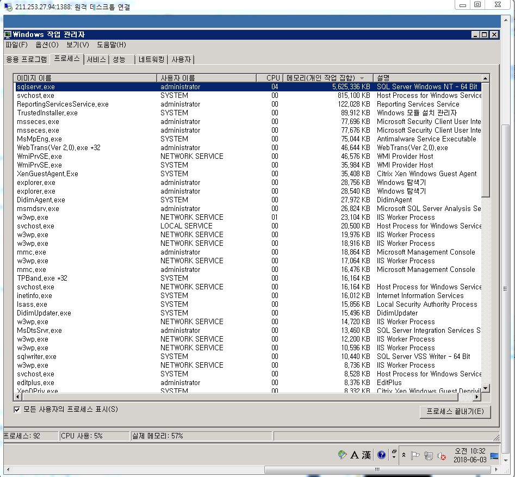
Task: Select explorer.exe row using 28,756 KB
Action: click(x=249, y=182)
